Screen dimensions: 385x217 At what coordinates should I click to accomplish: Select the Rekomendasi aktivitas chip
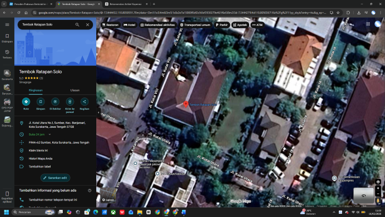[x=157, y=25]
